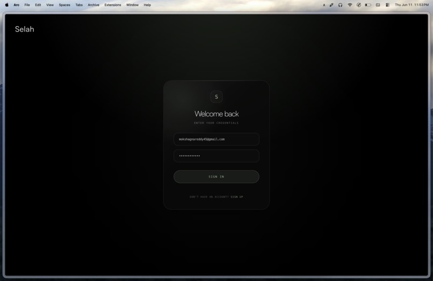Open the Wi-Fi status menu
Image resolution: width=433 pixels, height=281 pixels.
(350, 5)
